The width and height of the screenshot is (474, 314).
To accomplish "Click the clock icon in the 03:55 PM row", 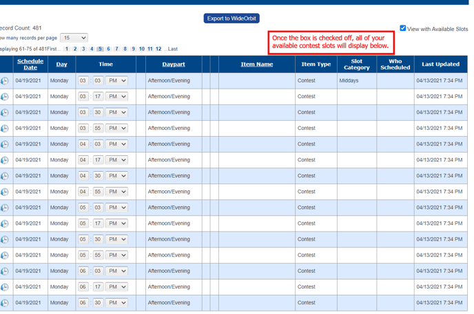I will coord(5,128).
